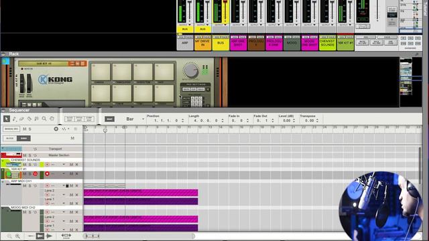Click the CHEMIXST SOUNDS track device icon
This screenshot has height=241, width=429.
pyautogui.click(x=13, y=165)
